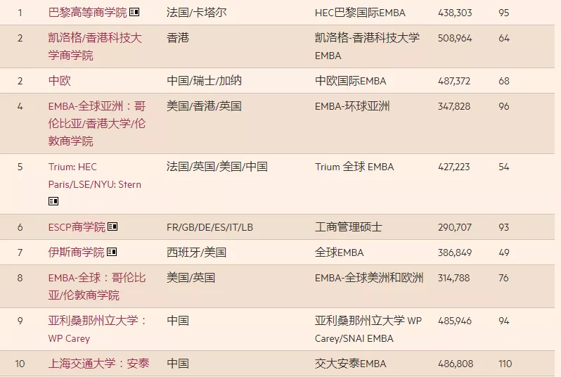Select the HEC巴黎国际EMBA programme cell

tap(360, 13)
